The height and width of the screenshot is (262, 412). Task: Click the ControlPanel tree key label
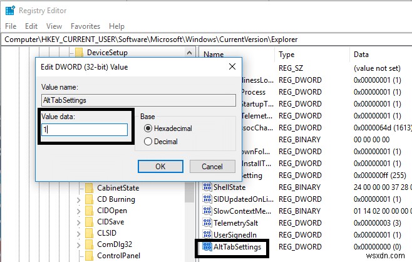(x=118, y=256)
